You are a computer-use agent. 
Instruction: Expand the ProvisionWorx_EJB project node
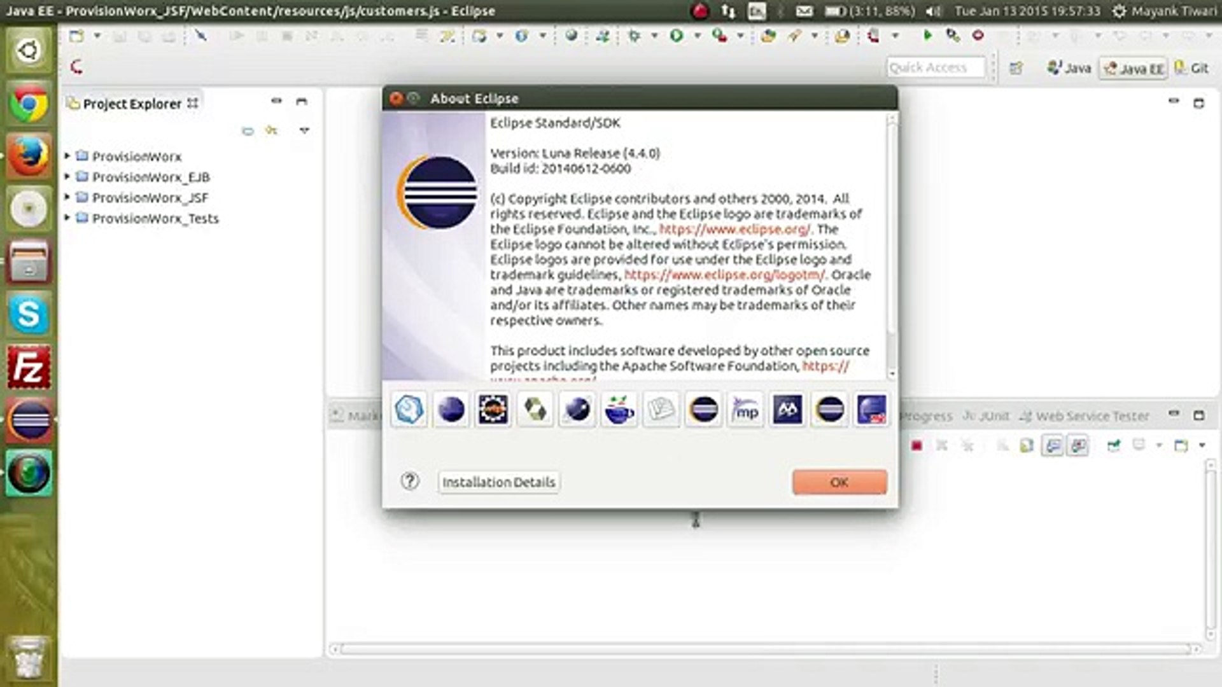[67, 177]
